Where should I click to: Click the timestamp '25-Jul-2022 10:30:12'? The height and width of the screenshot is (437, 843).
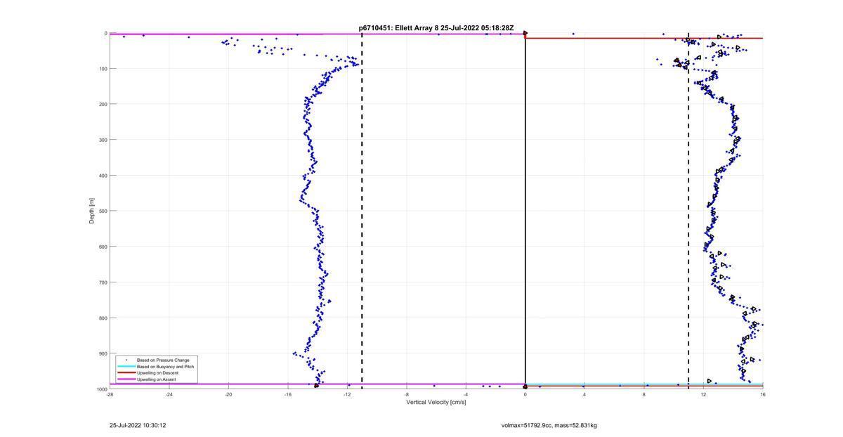pyautogui.click(x=138, y=425)
